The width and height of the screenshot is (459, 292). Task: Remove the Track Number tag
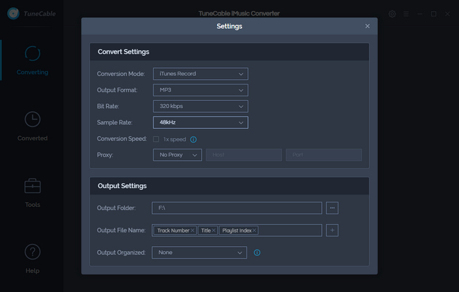[193, 230]
